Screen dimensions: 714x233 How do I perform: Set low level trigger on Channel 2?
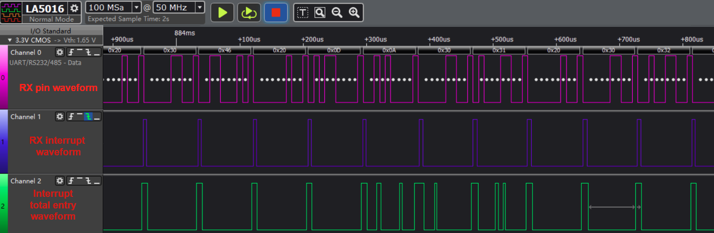pos(97,181)
